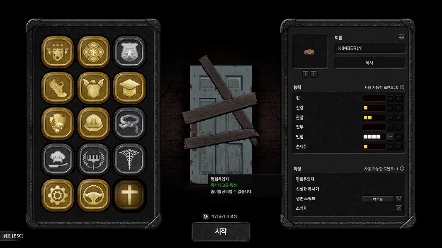The image size is (442, 248).
Task: Remove the 생존 스쿼드 trait with X
Action: point(399,199)
